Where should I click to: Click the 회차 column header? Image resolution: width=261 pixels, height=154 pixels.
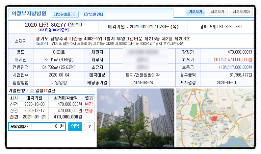click(14, 98)
